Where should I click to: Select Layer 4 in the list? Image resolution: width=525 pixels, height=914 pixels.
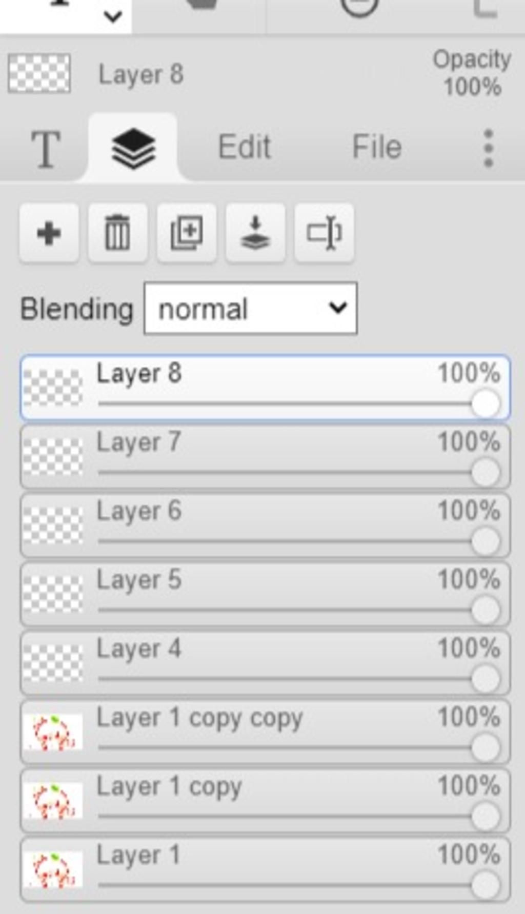[x=265, y=663]
